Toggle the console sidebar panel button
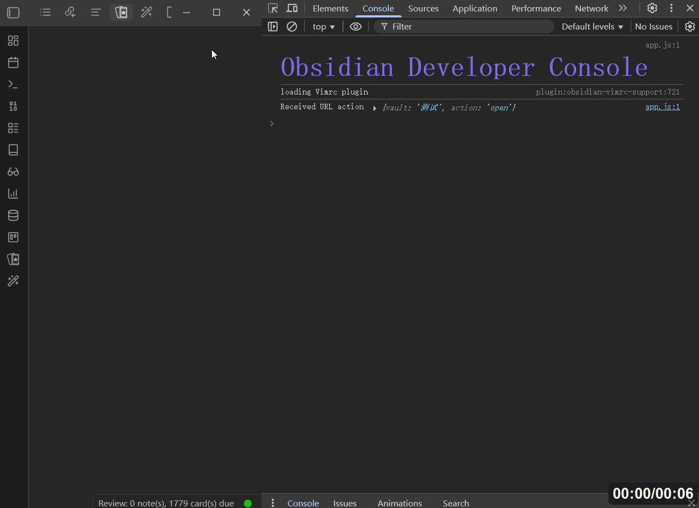Screen dimensions: 699x508 273,26
